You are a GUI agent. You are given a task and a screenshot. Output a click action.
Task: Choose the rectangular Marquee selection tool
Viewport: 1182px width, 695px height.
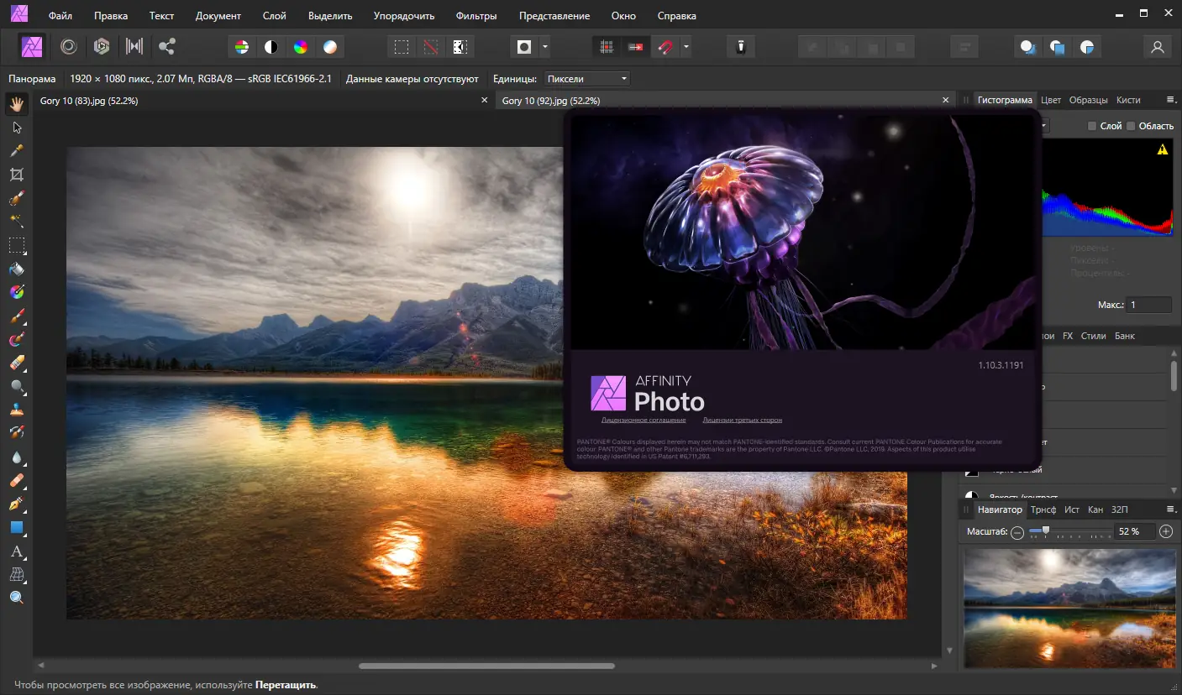(16, 244)
